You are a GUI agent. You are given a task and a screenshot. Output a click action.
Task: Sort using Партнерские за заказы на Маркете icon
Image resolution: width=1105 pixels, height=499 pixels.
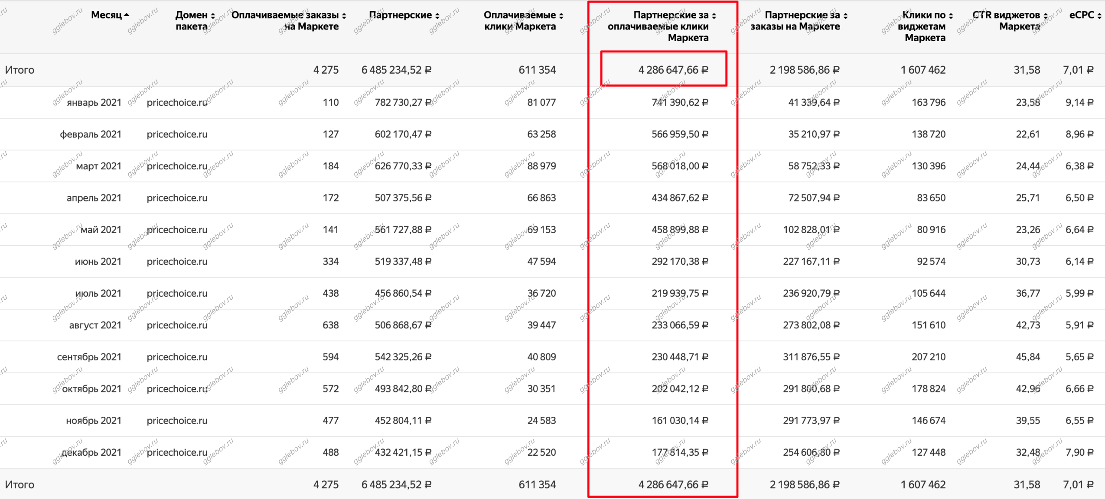pyautogui.click(x=845, y=16)
